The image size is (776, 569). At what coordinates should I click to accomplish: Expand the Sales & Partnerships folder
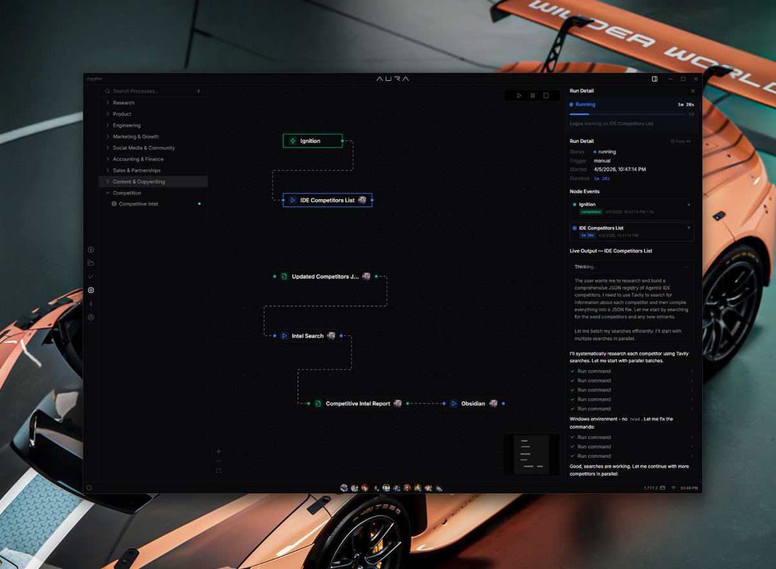(153, 171)
